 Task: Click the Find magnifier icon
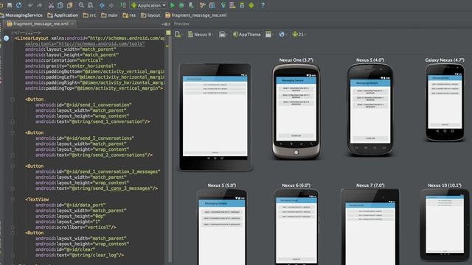click(x=81, y=5)
